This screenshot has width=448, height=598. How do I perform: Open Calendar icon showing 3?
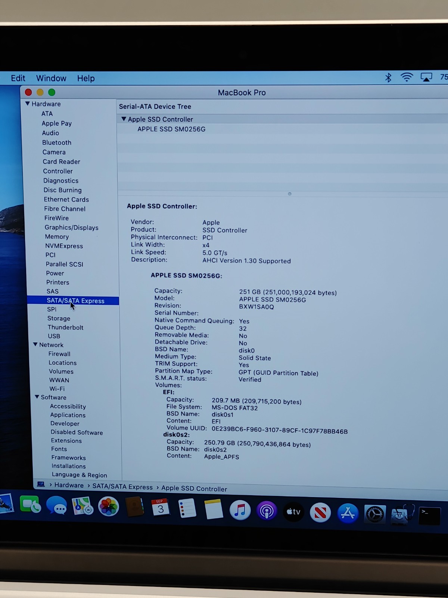[x=161, y=508]
